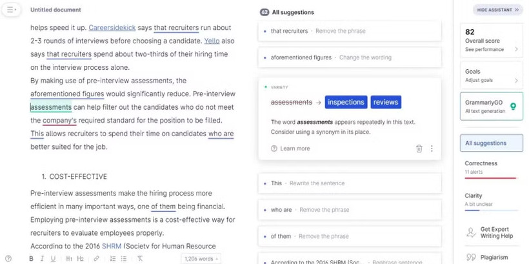Apply Heading 1 style button

pyautogui.click(x=69, y=259)
